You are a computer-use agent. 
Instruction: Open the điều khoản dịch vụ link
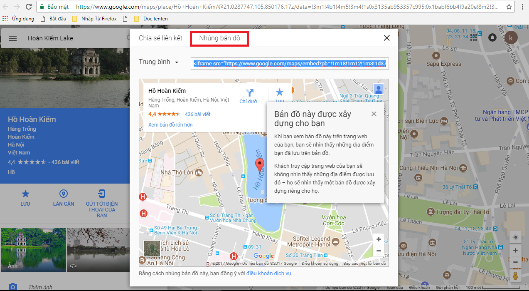269,273
